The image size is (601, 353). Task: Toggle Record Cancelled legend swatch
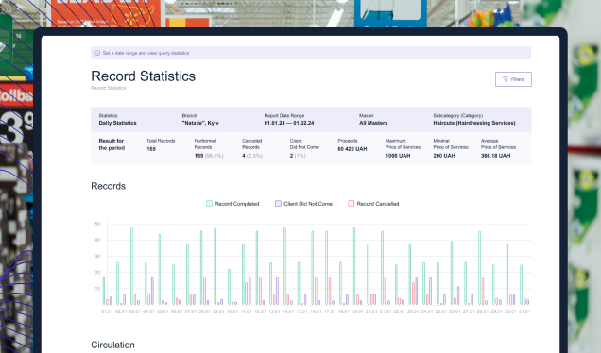[x=351, y=204]
